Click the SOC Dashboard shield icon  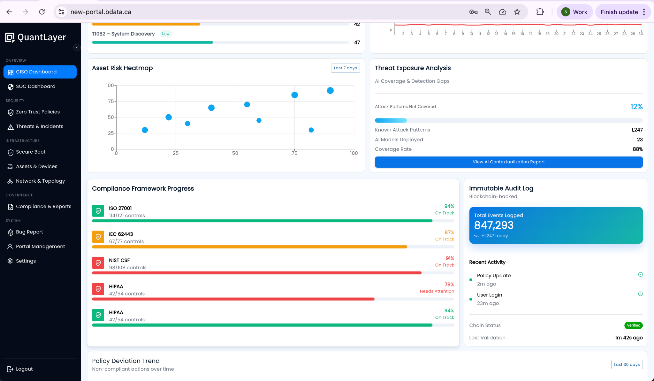tap(11, 87)
